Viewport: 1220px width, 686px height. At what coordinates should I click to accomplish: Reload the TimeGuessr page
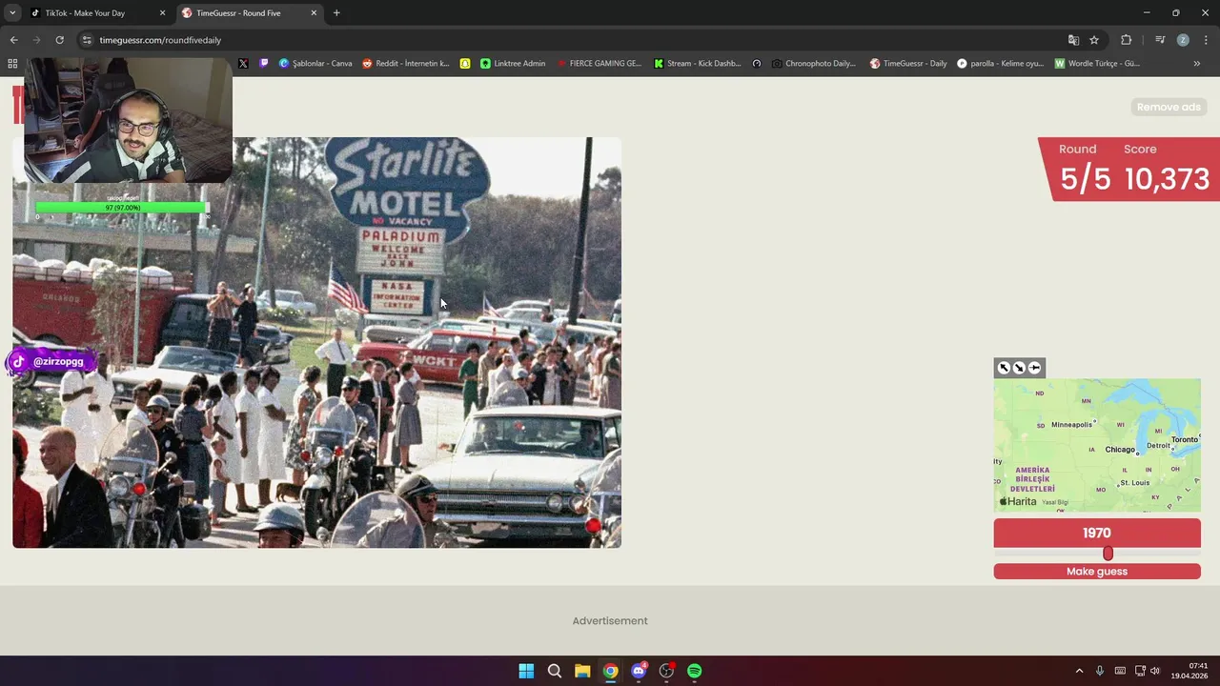[x=59, y=40]
